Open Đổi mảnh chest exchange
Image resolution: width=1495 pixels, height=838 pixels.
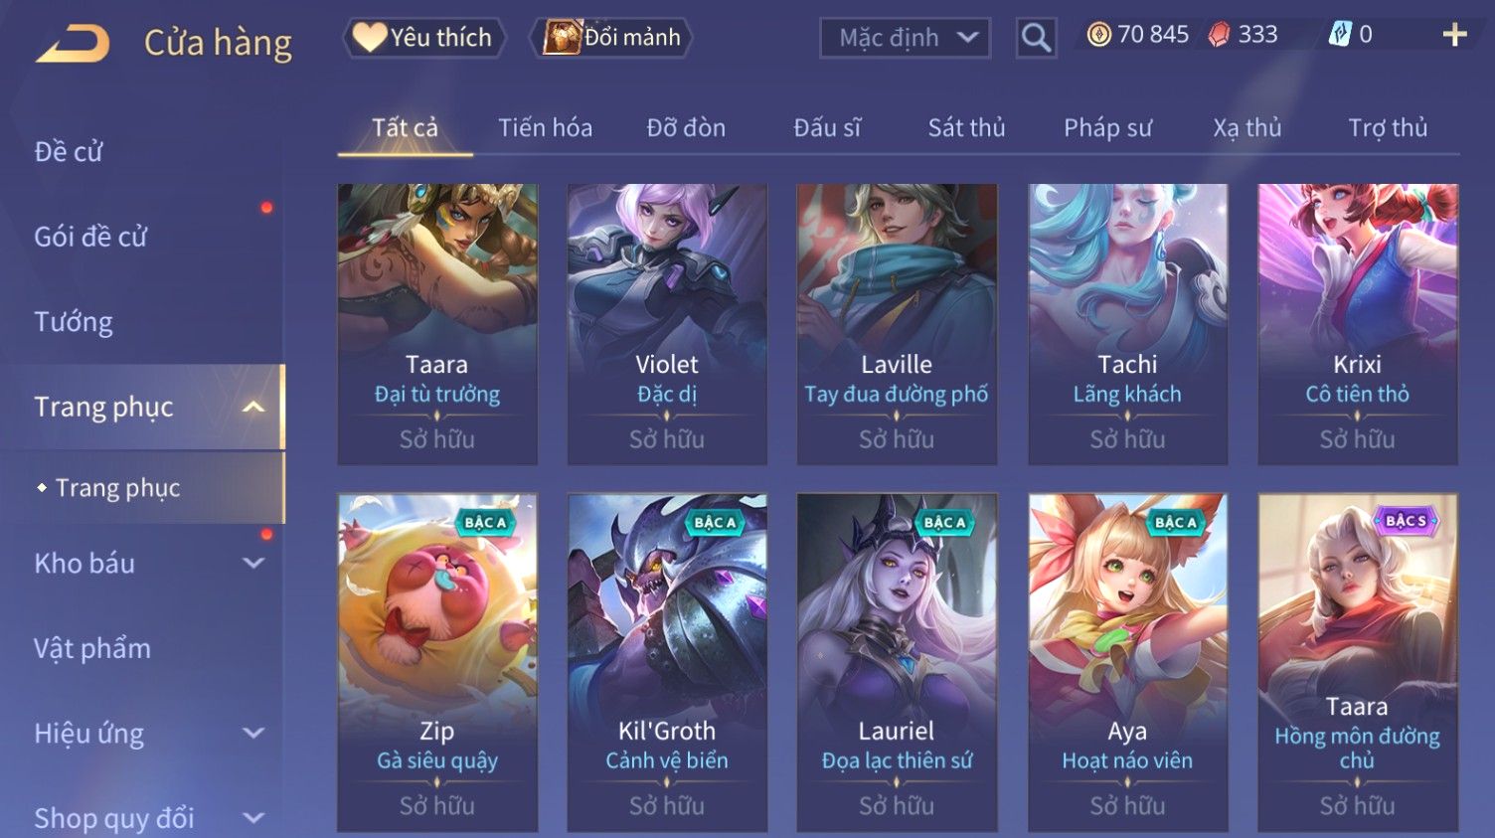612,38
